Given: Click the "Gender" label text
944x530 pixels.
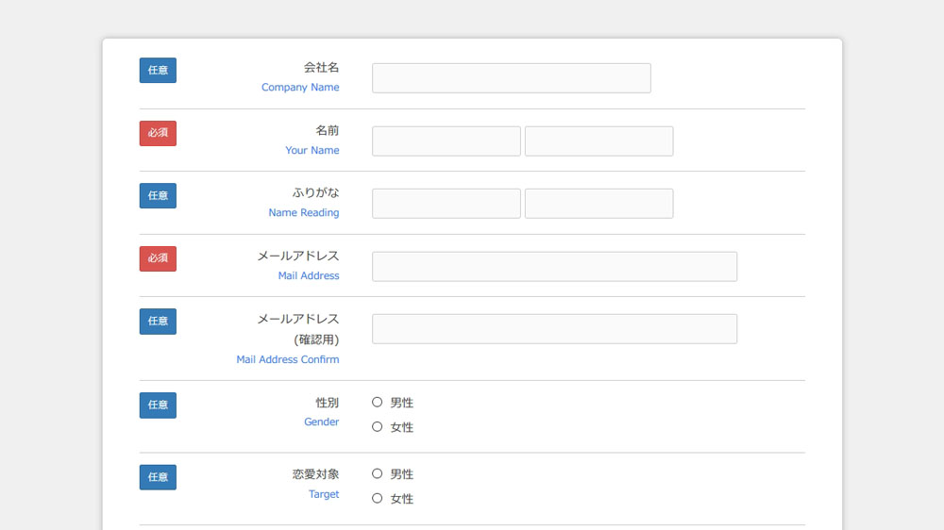Looking at the screenshot, I should point(322,422).
